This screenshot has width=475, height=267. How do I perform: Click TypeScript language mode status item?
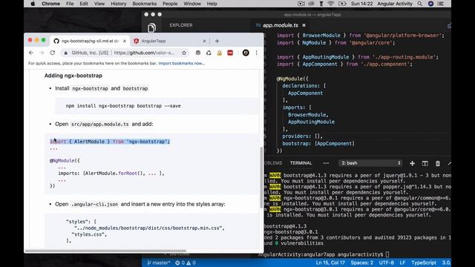[424, 263]
